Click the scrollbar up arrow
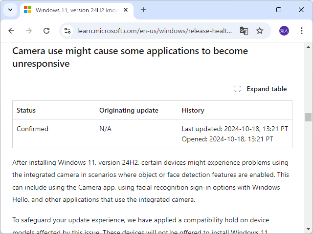Viewport: 313px width, 234px height. pyautogui.click(x=308, y=47)
